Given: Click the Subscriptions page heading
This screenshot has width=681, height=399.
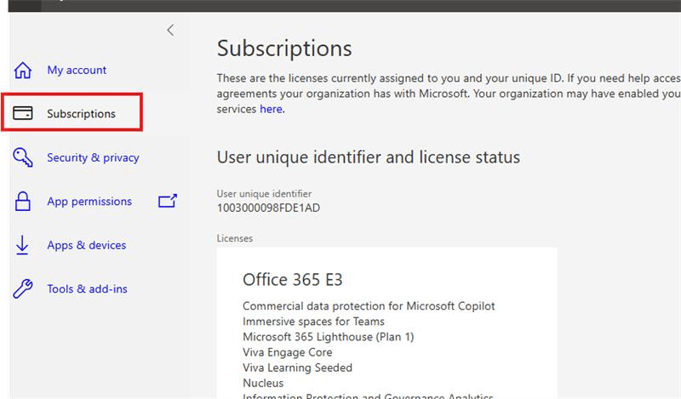Looking at the screenshot, I should (x=284, y=48).
